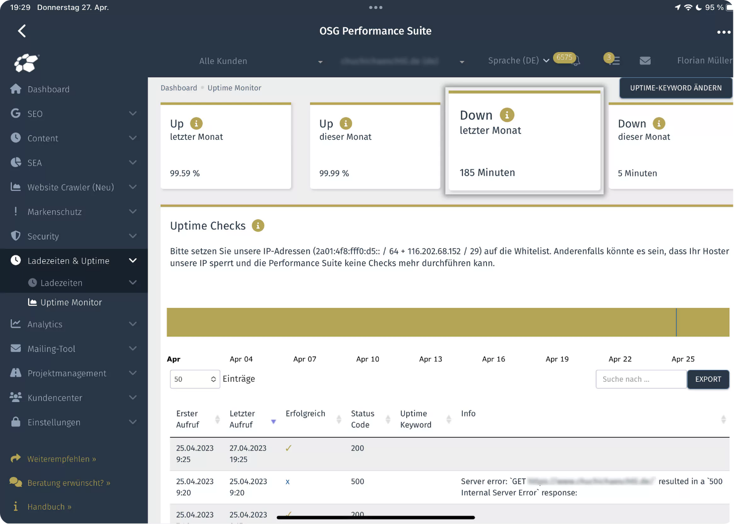This screenshot has height=524, width=734.
Task: Click the Analytics line chart icon
Action: [16, 324]
